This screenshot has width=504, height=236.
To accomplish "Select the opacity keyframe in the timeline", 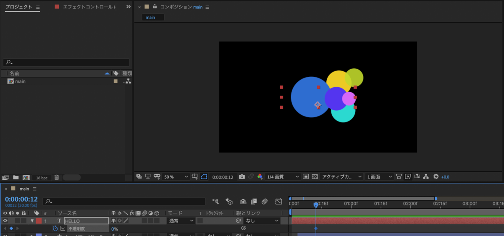I will pyautogui.click(x=316, y=228).
